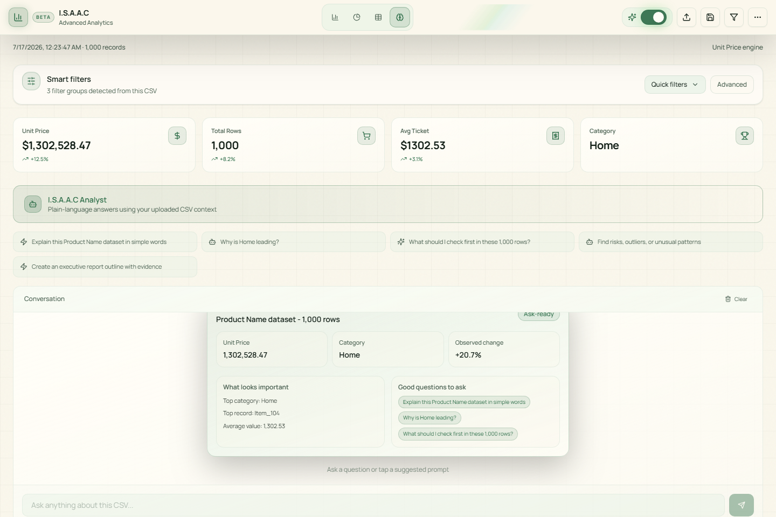
Task: Click the save disk icon button
Action: click(710, 17)
